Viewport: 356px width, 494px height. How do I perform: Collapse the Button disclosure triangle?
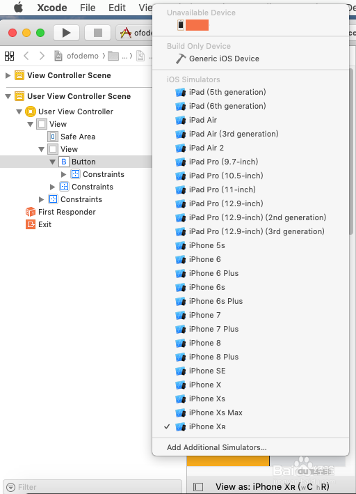click(x=53, y=162)
